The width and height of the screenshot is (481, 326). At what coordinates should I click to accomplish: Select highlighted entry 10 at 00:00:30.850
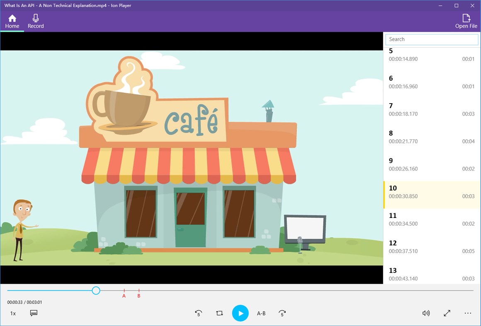432,195
